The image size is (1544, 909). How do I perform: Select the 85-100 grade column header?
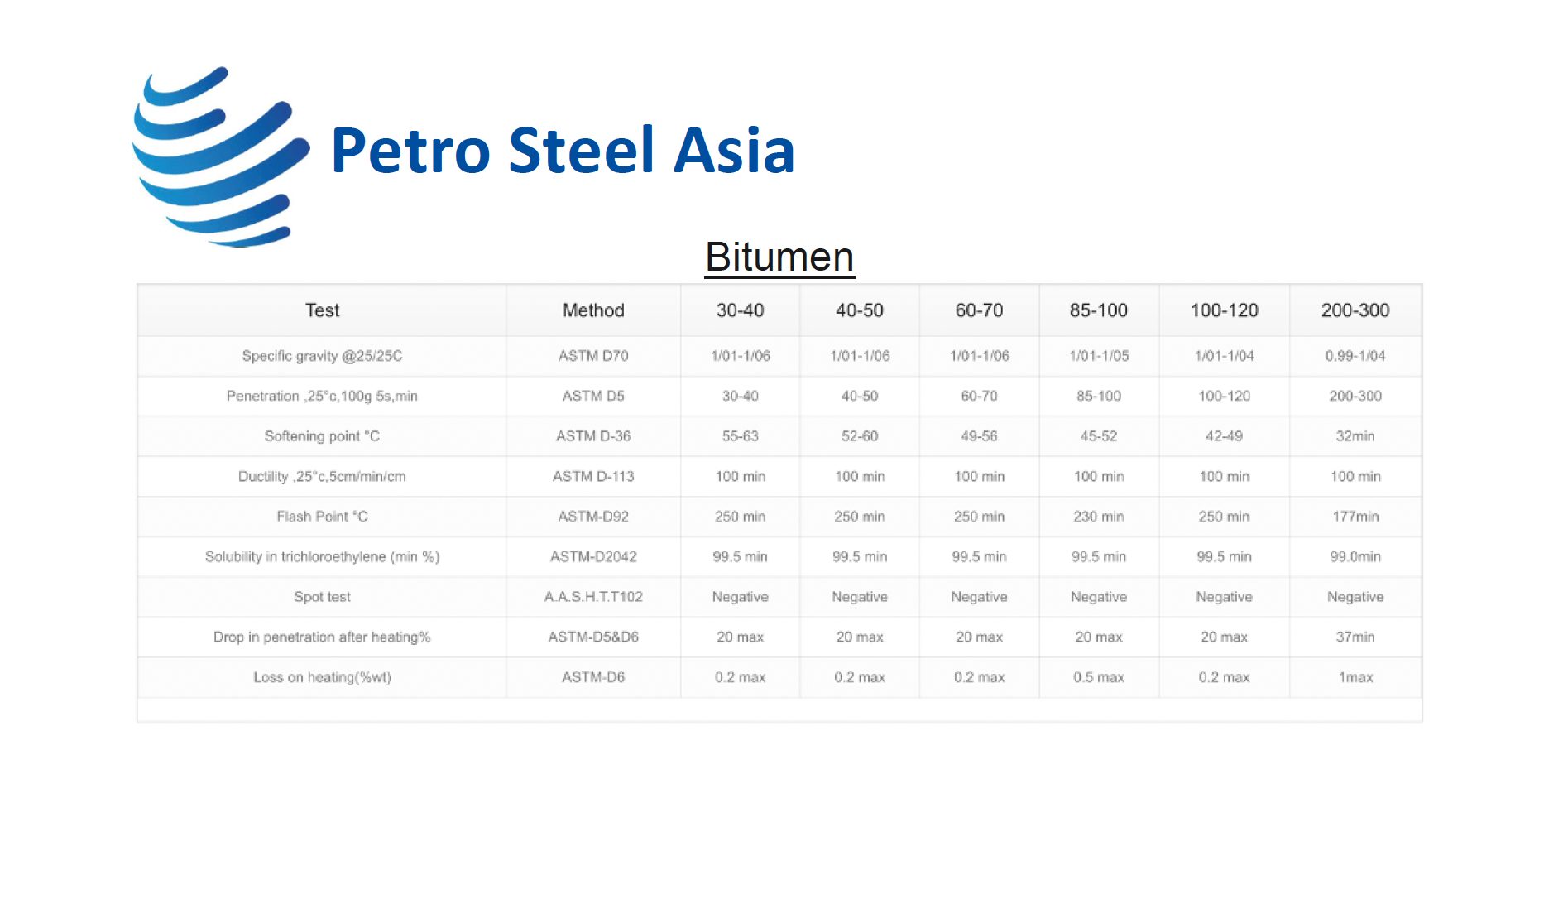click(1098, 310)
